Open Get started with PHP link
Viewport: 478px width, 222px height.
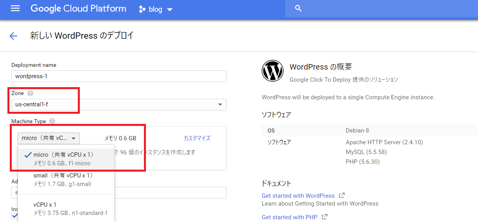[x=289, y=217]
